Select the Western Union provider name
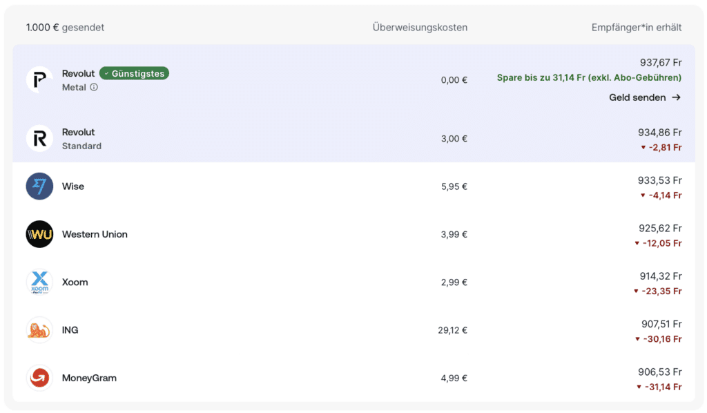707x413 pixels. [x=95, y=234]
